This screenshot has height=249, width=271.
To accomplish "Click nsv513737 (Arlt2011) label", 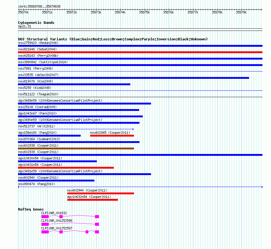I will [37, 126].
